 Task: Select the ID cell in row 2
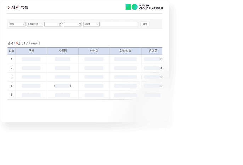point(94,68)
